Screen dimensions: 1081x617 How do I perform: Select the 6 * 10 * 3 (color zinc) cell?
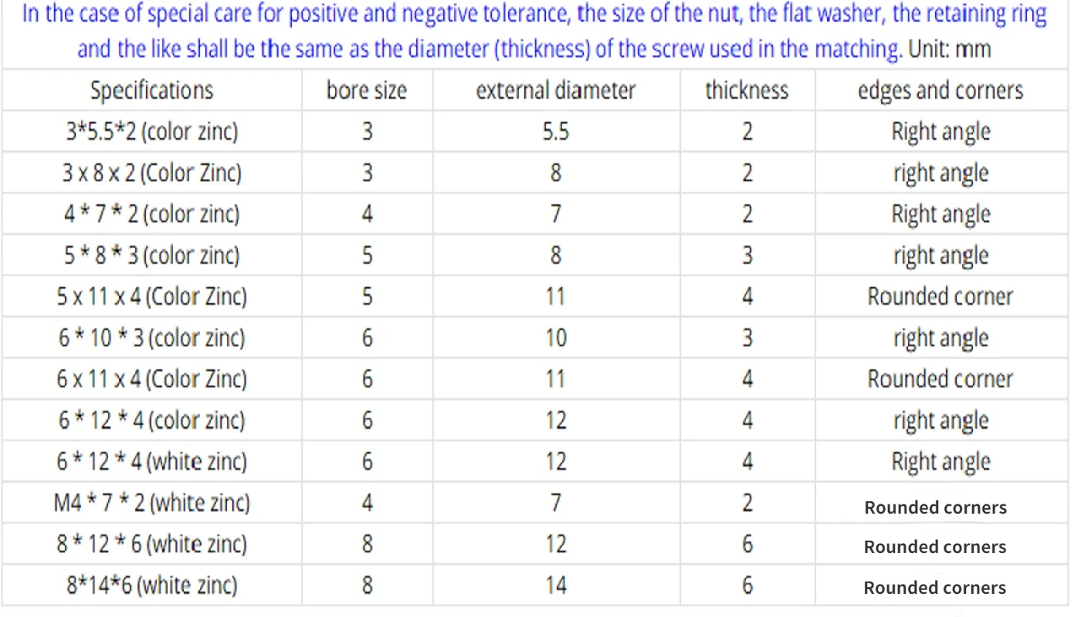tap(151, 338)
